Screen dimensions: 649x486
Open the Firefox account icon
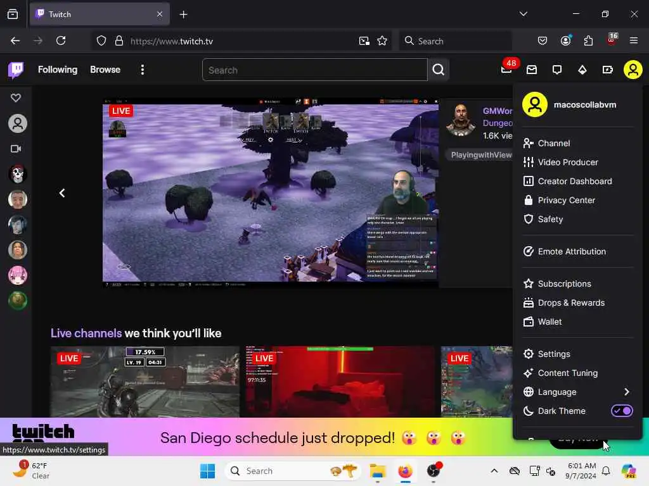[x=566, y=41]
